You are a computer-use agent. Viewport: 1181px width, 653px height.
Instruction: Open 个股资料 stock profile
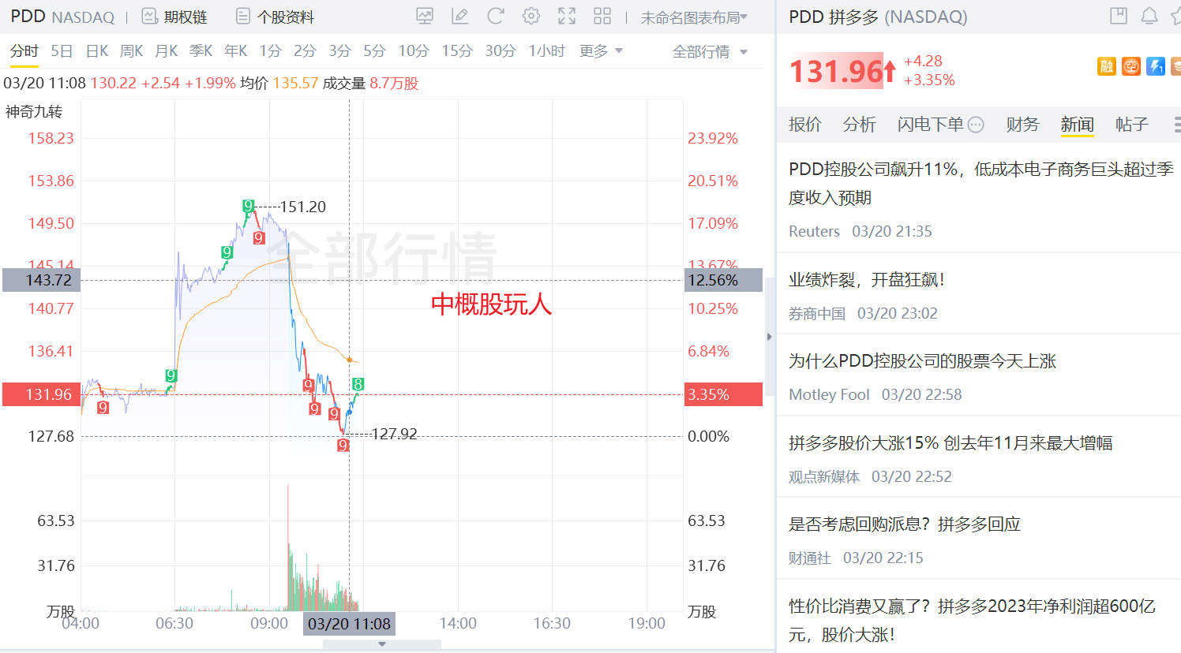pos(276,17)
